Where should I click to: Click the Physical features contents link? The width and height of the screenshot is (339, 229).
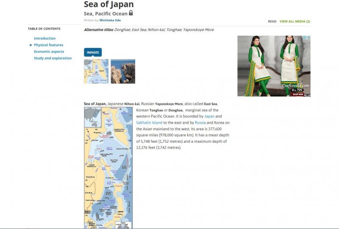coord(48,45)
